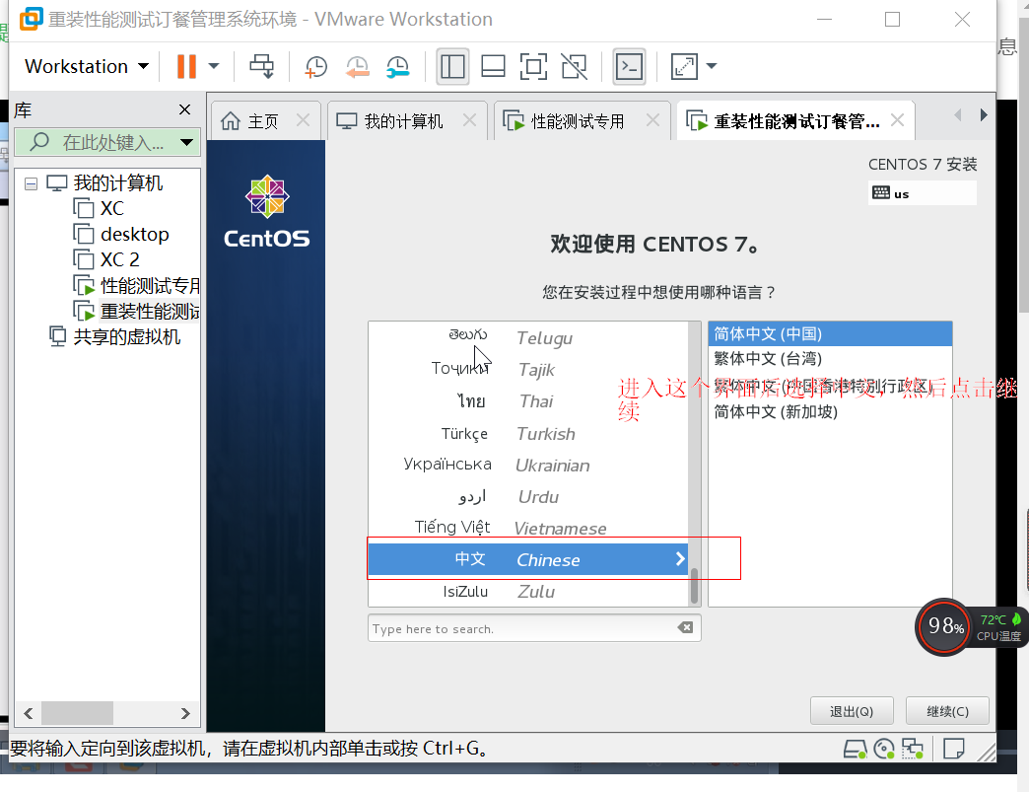Image resolution: width=1029 pixels, height=792 pixels.
Task: Select 性能测试专用 in the library tree
Action: [136, 286]
